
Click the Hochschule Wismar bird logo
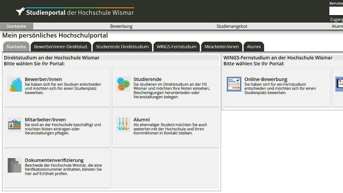pyautogui.click(x=20, y=11)
